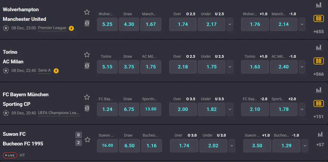Favorite the Wolverhampton vs Manchester United match
This screenshot has width=328, height=162.
coord(87,12)
